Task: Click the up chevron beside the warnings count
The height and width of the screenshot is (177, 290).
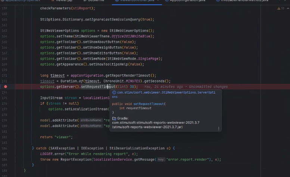Action: (288, 9)
